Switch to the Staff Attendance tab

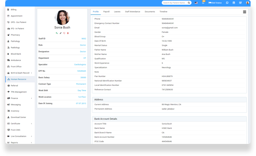point(132,12)
